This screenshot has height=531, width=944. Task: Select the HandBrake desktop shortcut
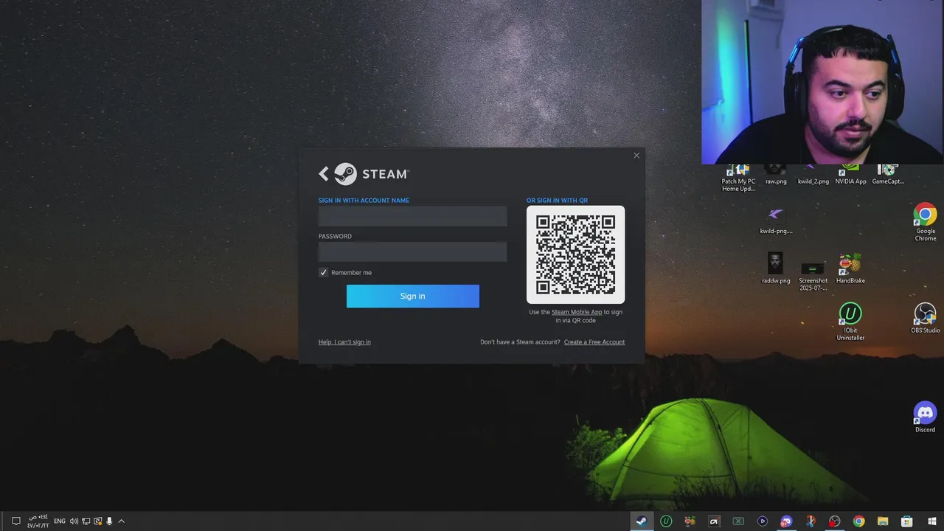click(850, 268)
